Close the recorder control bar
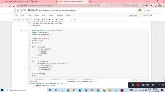165x92 pixels. (x=163, y=85)
